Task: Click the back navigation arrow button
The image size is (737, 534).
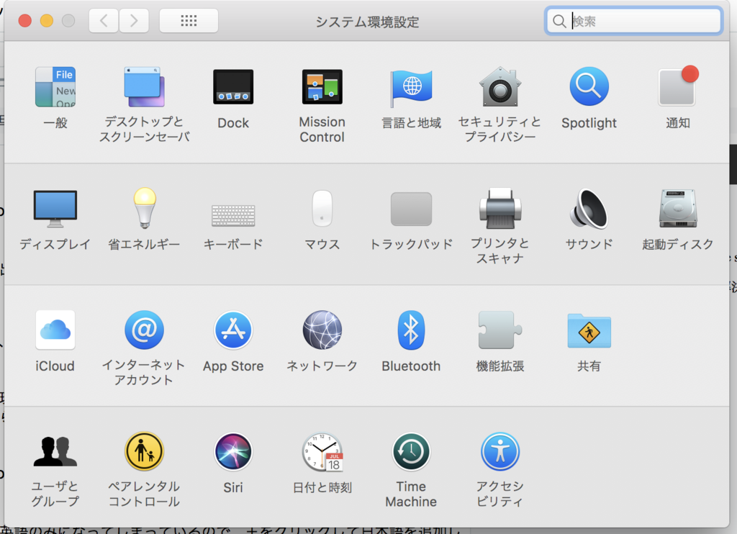Action: point(104,21)
